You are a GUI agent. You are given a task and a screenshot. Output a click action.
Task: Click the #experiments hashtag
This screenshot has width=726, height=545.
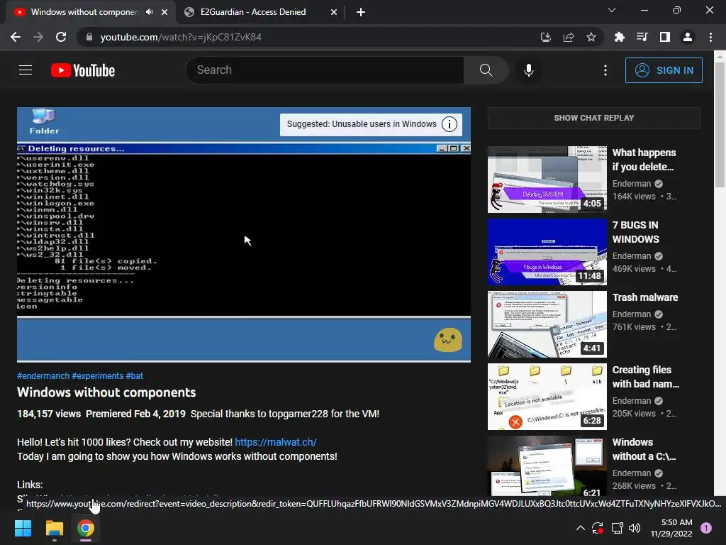[98, 376]
